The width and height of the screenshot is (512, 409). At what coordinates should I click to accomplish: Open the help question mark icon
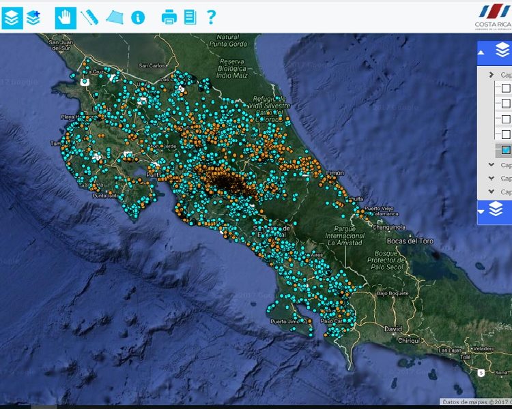[211, 17]
